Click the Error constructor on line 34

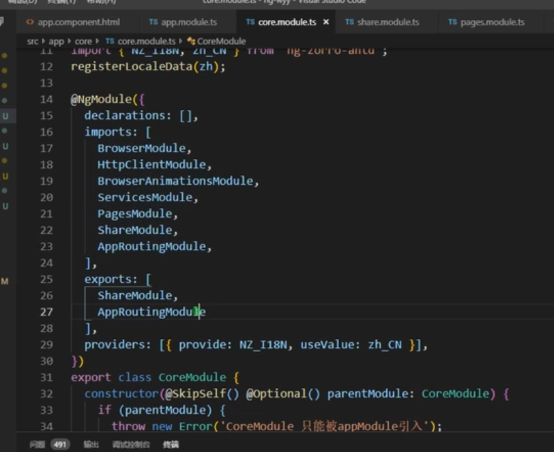pyautogui.click(x=196, y=426)
